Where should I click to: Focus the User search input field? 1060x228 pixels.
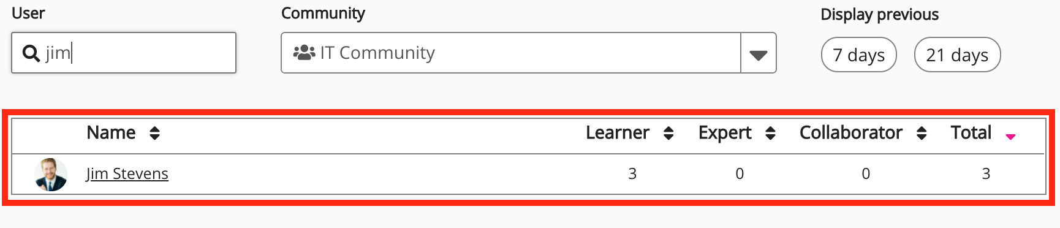pos(124,53)
